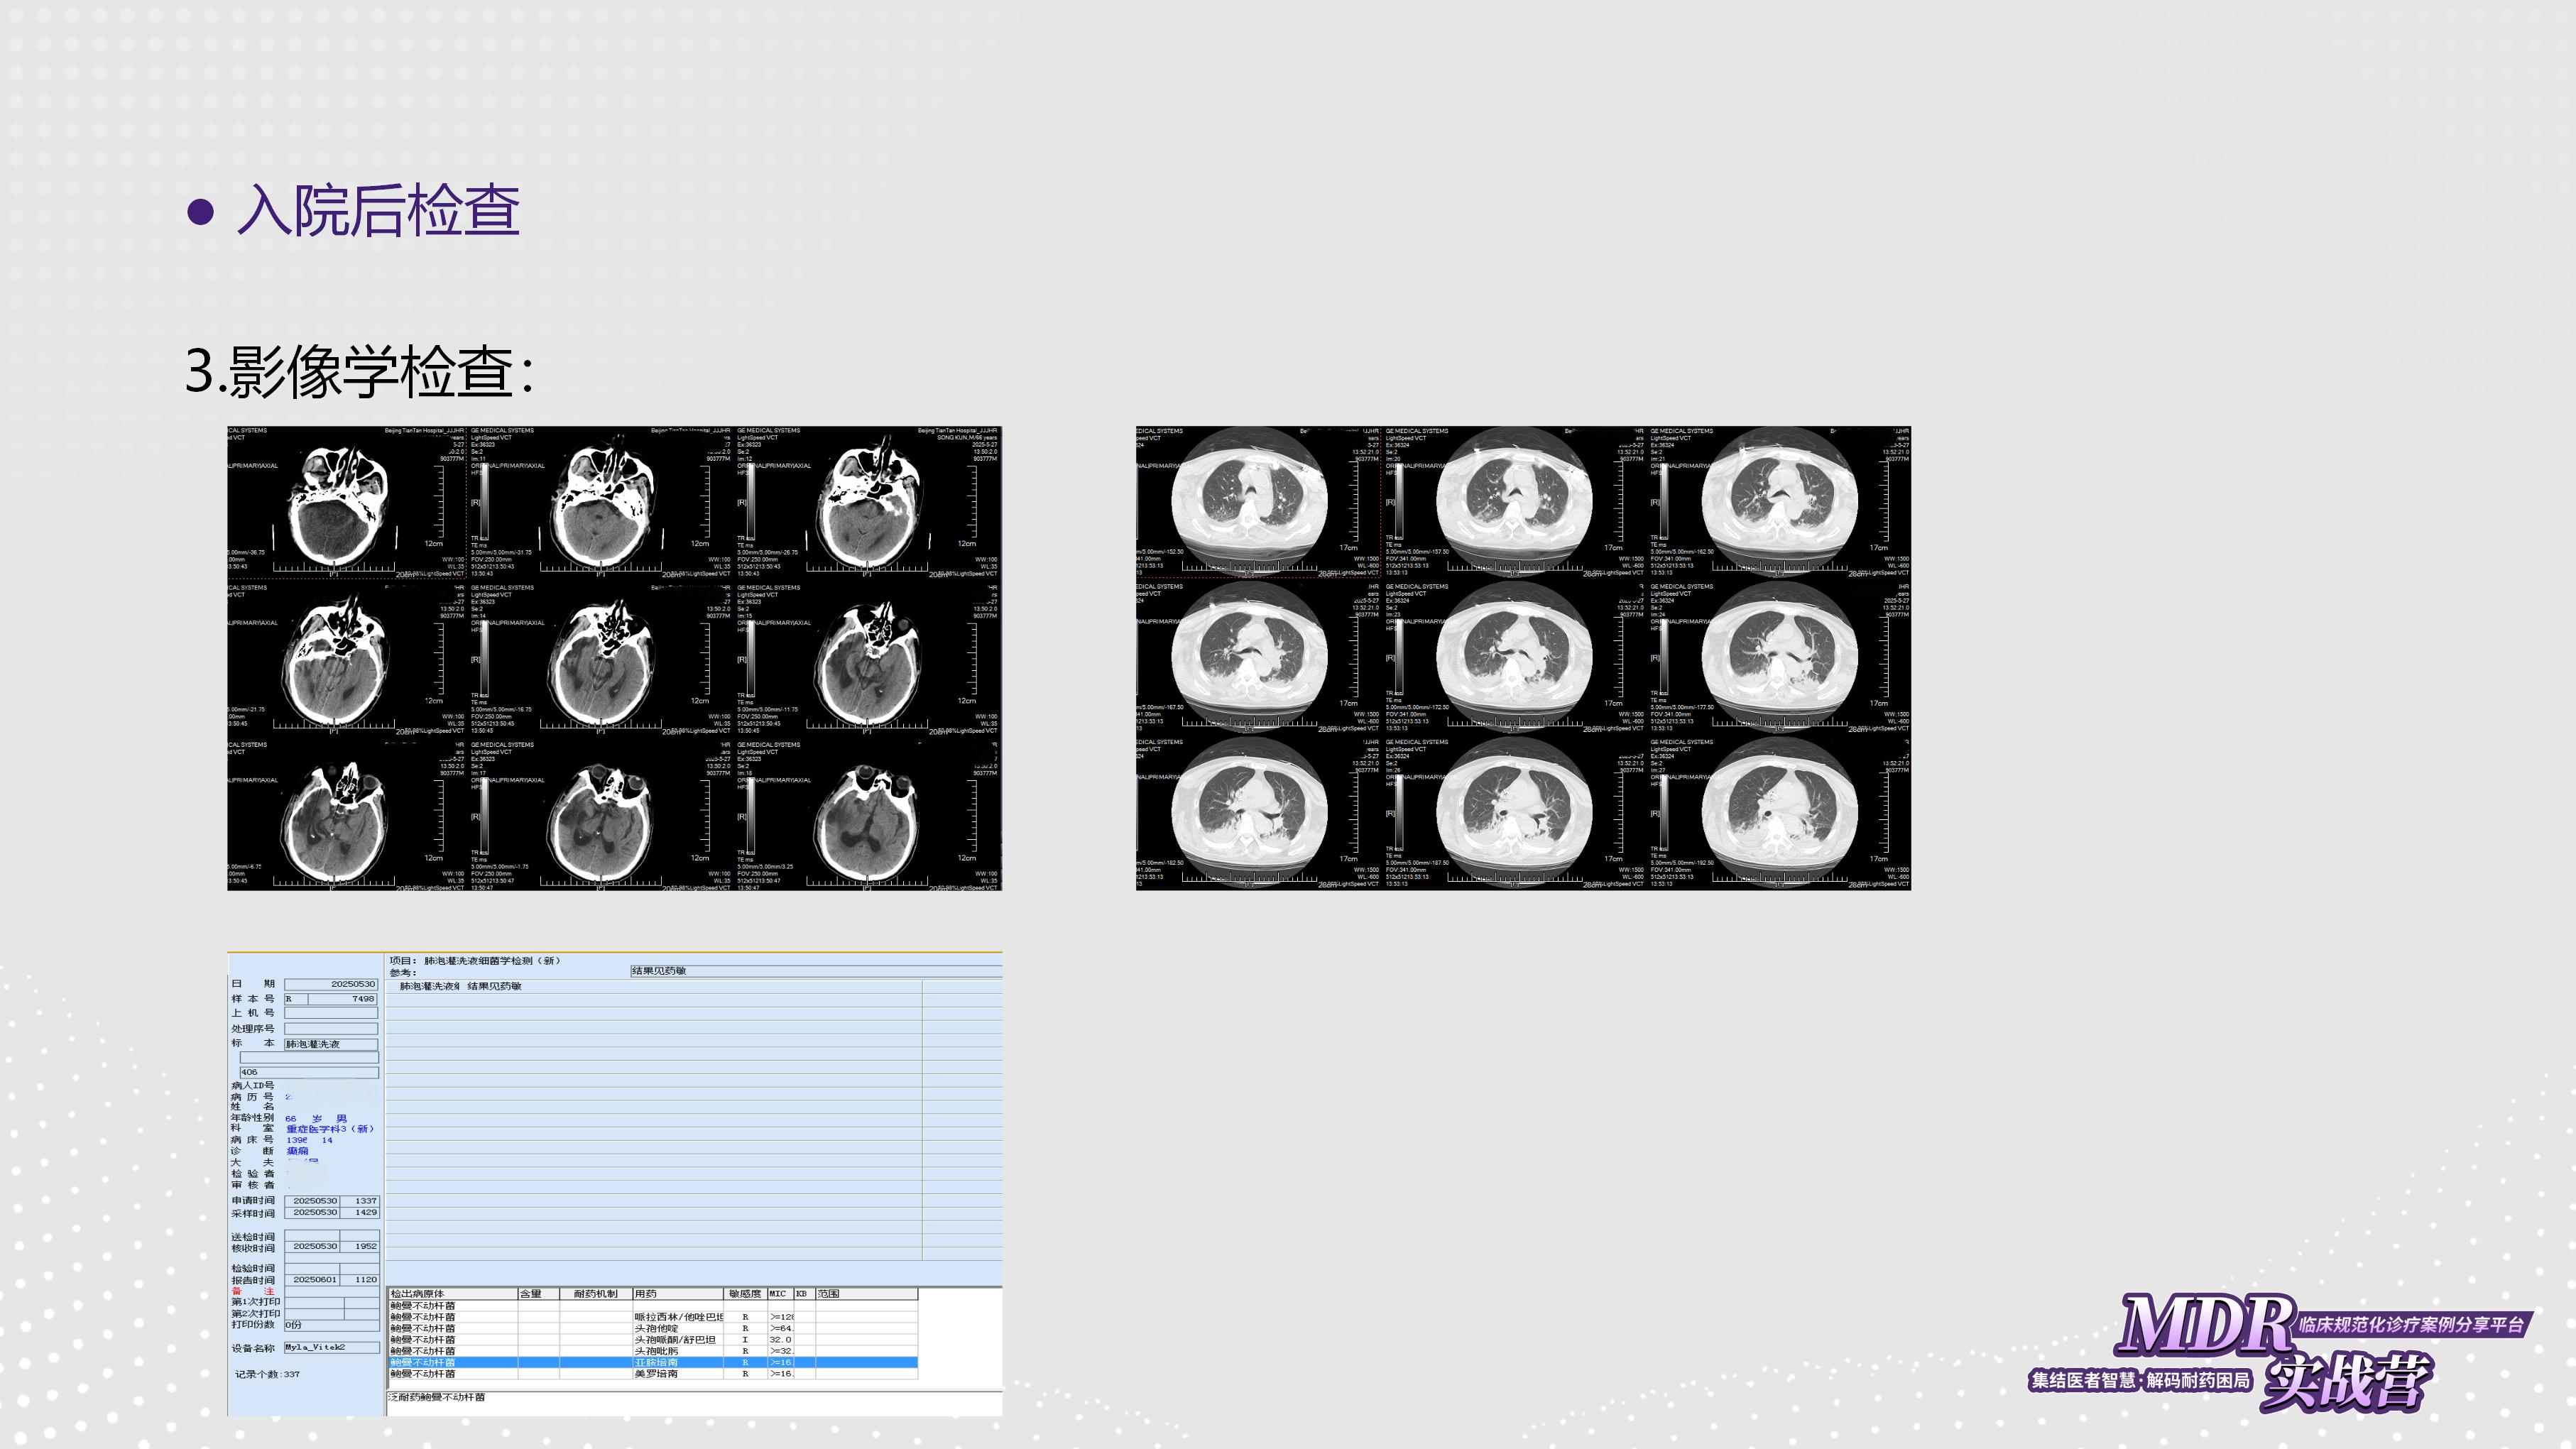The width and height of the screenshot is (2576, 1449).
Task: Select the head CT scan image grid
Action: [x=614, y=658]
